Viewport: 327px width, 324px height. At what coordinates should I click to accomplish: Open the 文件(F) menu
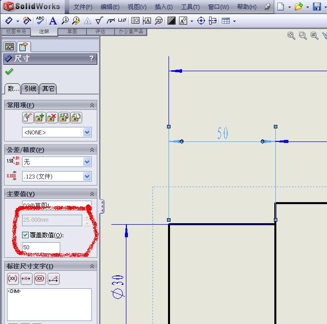83,7
